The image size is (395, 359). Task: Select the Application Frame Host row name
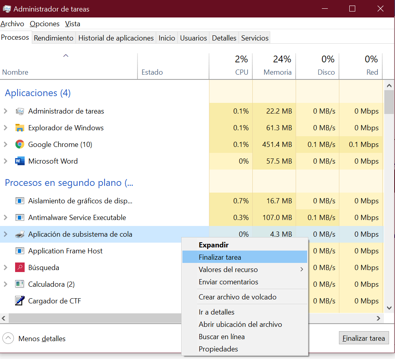pyautogui.click(x=65, y=251)
